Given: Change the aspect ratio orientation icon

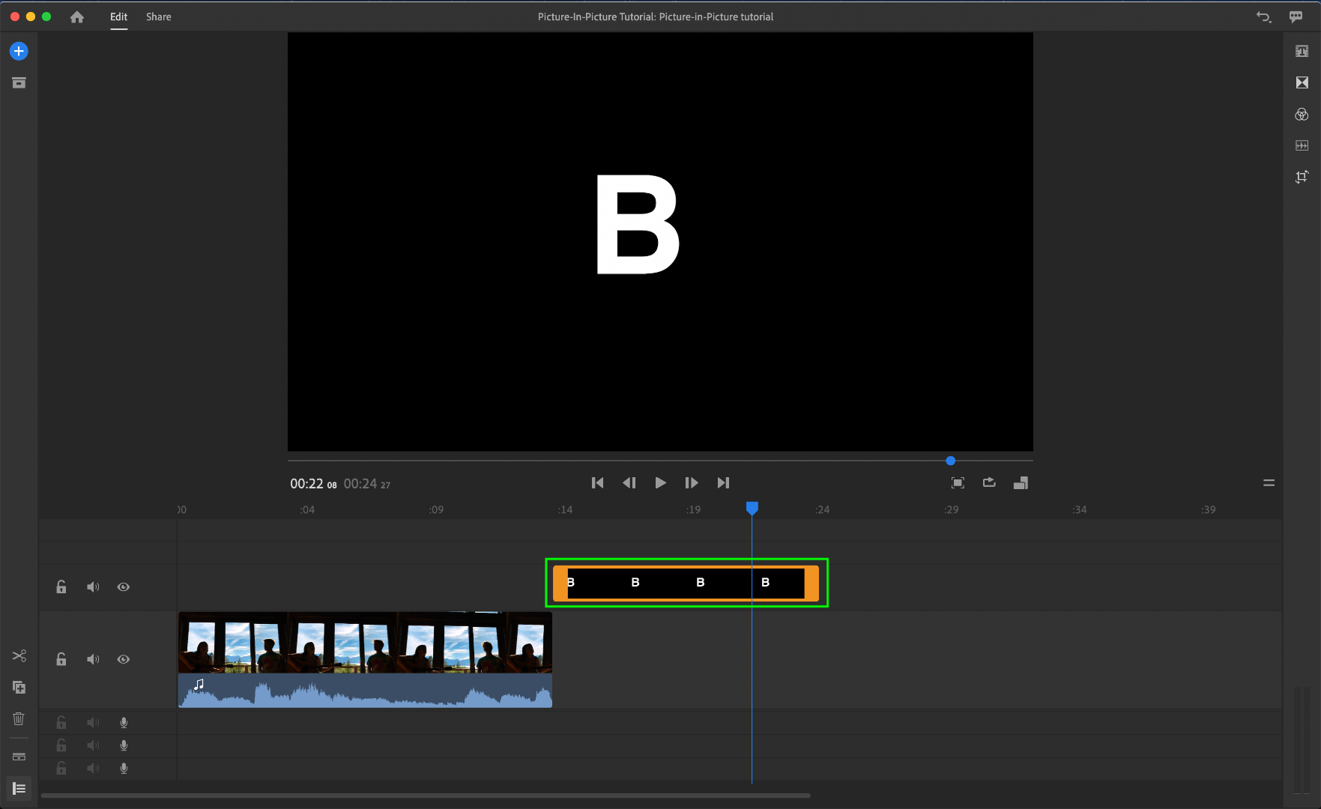Looking at the screenshot, I should coord(1021,483).
